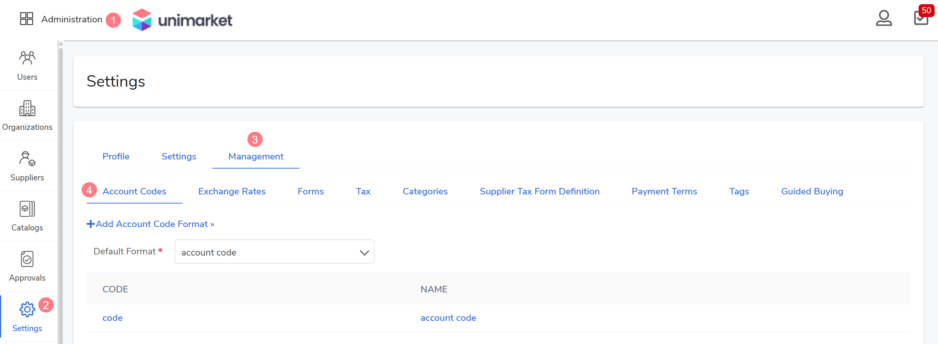This screenshot has width=938, height=344.
Task: Open the Supplier Tax Form Definition tab
Action: (539, 191)
